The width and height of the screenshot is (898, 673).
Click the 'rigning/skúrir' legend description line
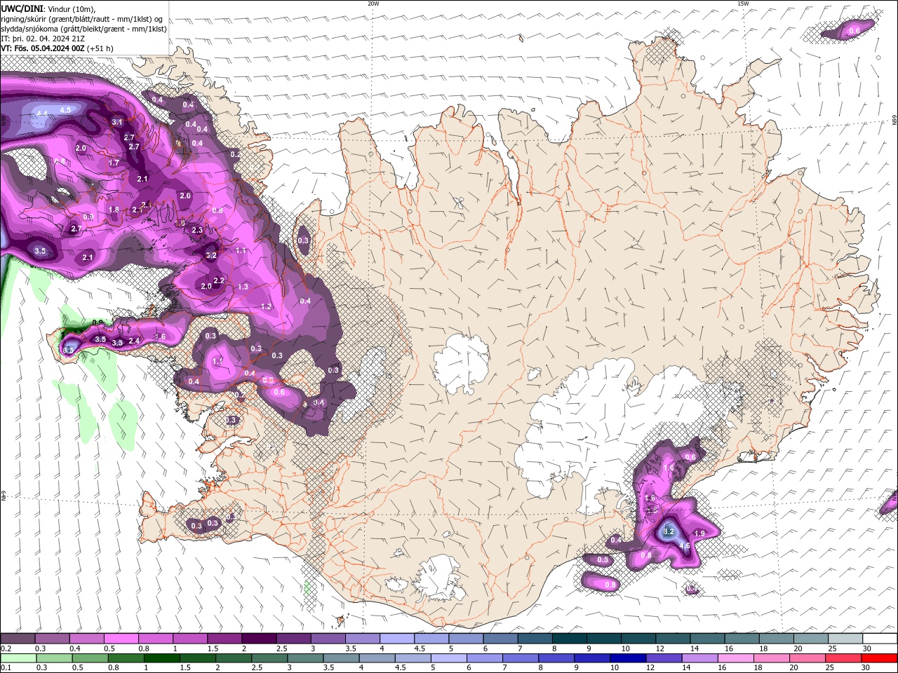click(82, 19)
